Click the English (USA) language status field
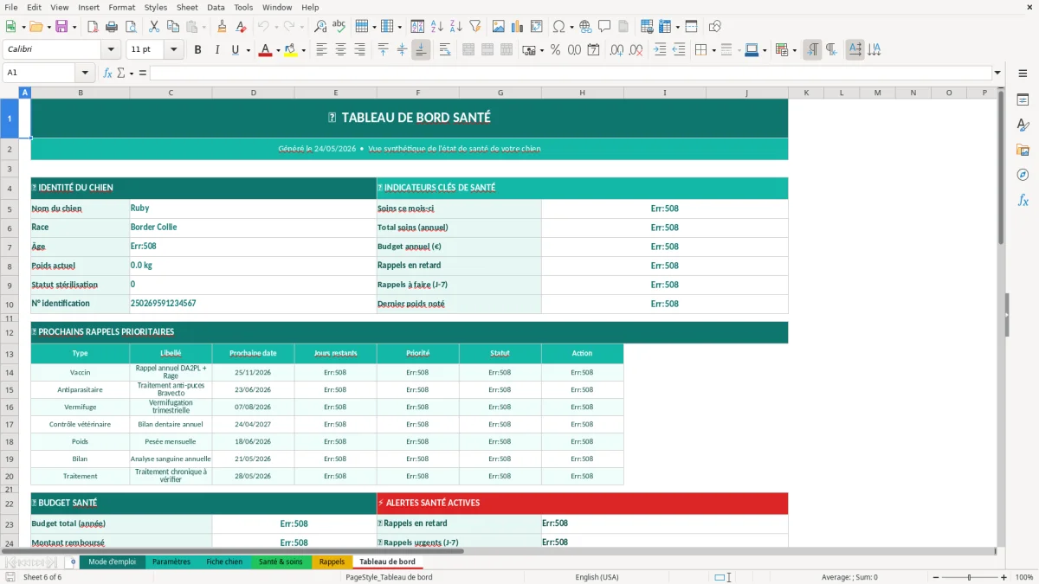Viewport: 1039px width, 584px height. tap(597, 577)
